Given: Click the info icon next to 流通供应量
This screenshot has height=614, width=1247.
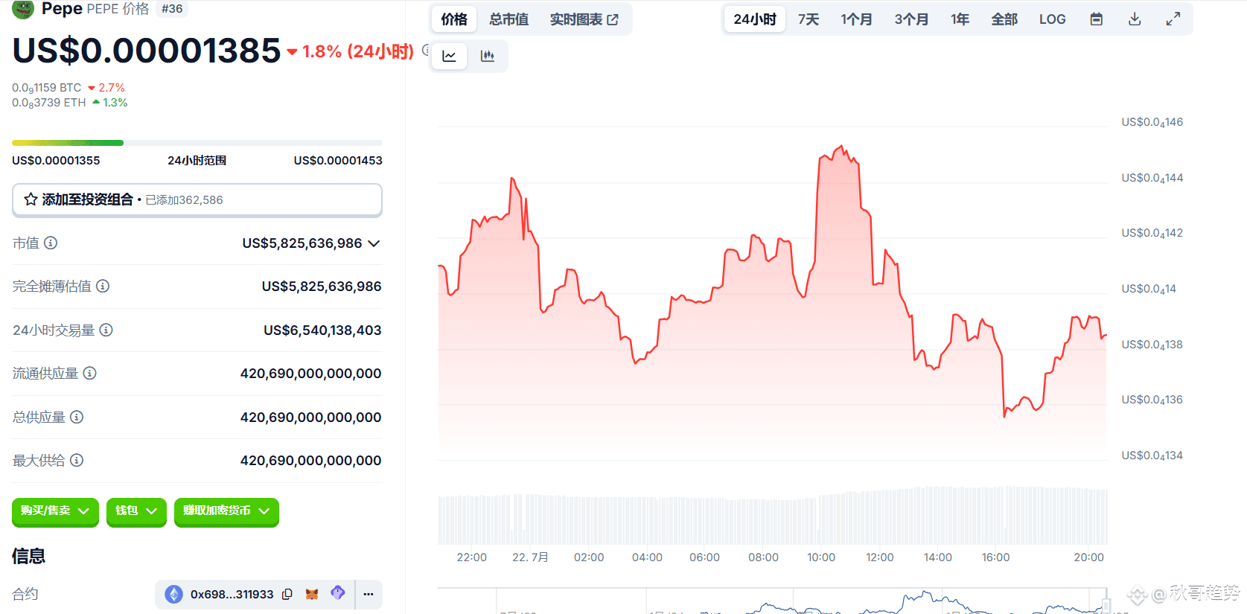Looking at the screenshot, I should click(89, 373).
